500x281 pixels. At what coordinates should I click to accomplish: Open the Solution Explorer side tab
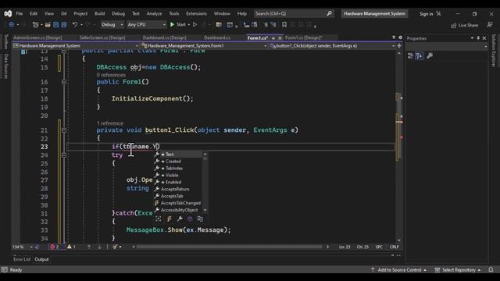pyautogui.click(x=494, y=50)
